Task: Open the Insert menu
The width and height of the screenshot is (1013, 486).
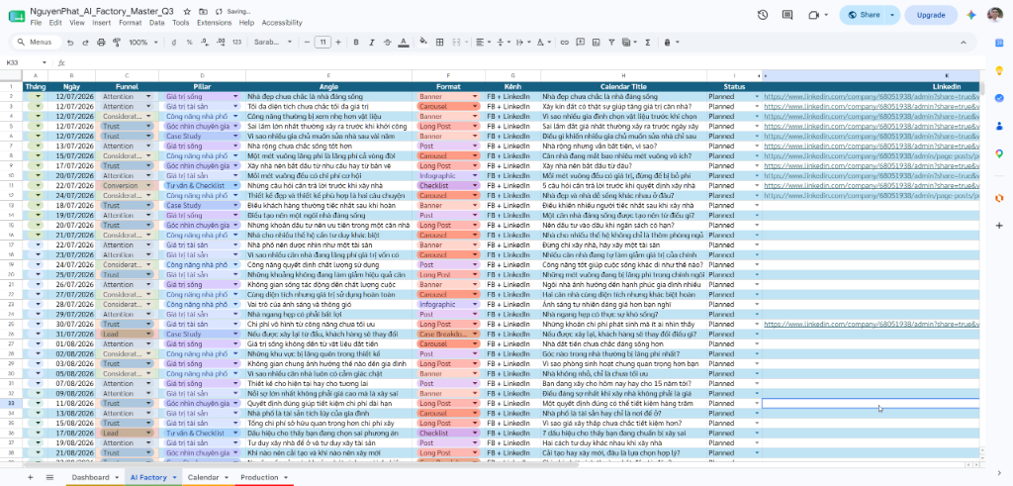Action: [102, 23]
